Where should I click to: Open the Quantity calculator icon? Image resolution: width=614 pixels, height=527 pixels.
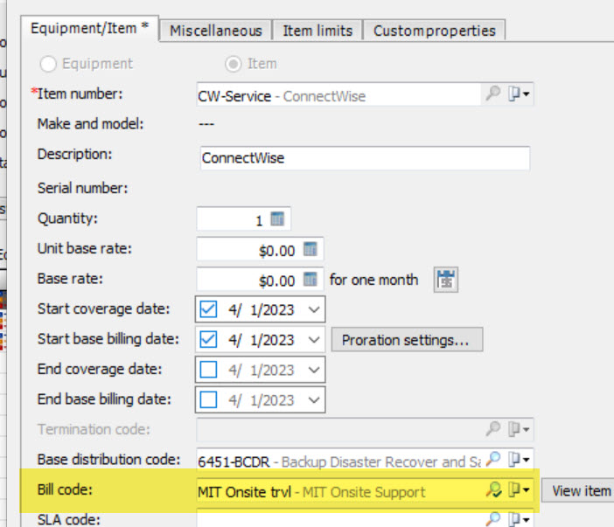click(x=277, y=218)
